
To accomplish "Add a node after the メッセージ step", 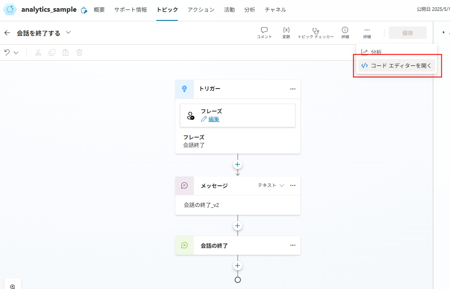I will pyautogui.click(x=237, y=226).
